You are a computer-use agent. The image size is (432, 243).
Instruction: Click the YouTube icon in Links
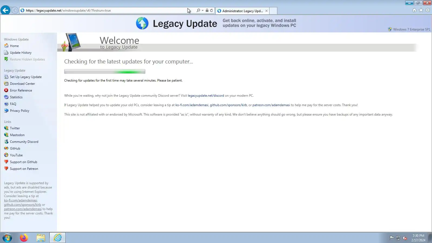click(6, 155)
